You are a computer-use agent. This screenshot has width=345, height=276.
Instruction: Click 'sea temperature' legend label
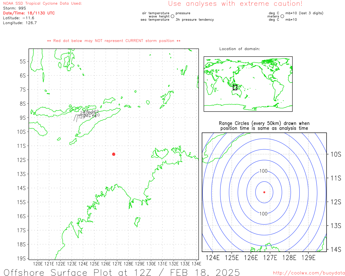click(x=155, y=20)
